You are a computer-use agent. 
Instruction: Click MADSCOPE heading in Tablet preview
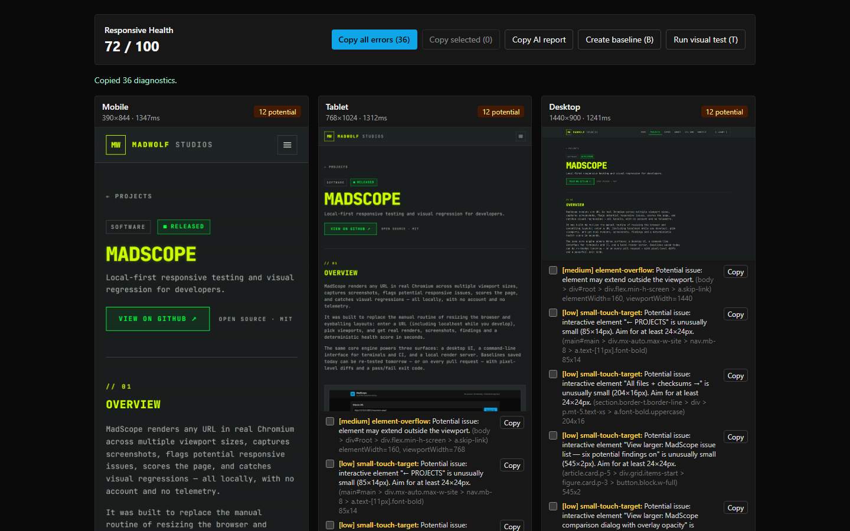tap(362, 199)
